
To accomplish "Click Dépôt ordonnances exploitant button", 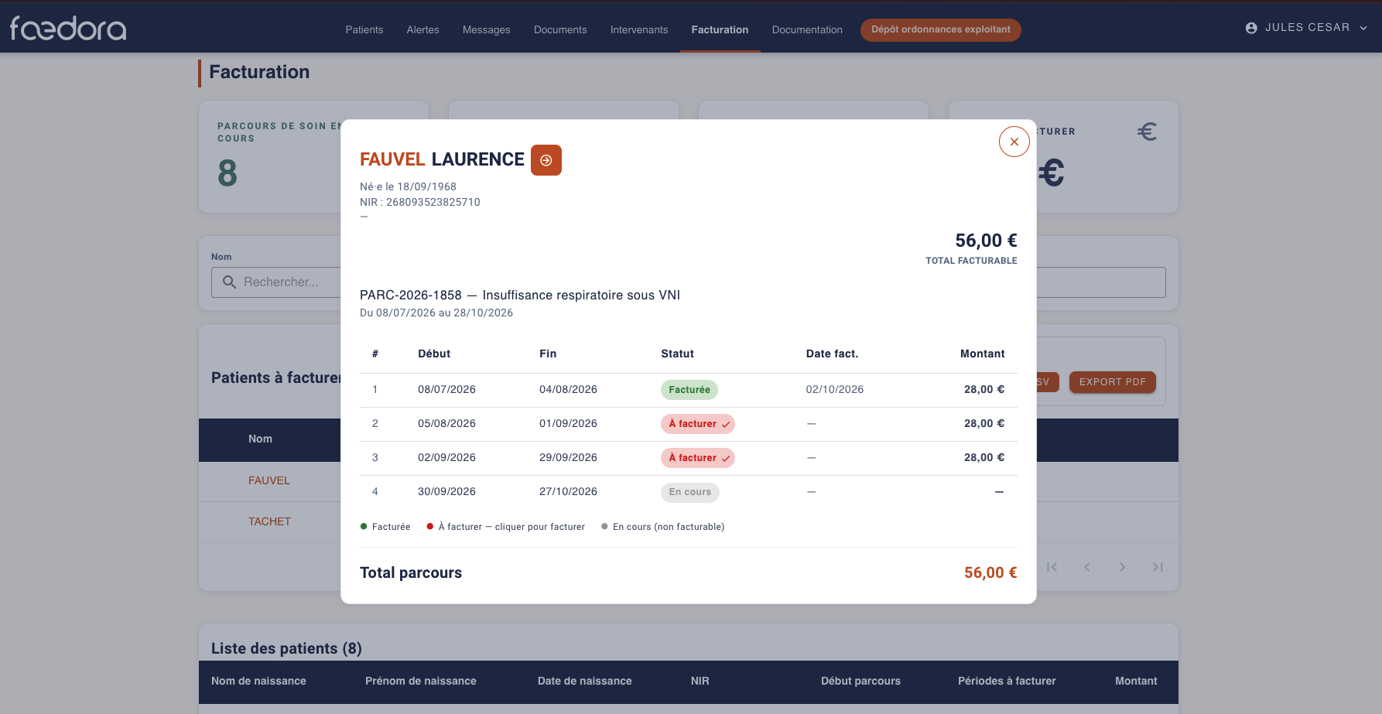I will pos(941,29).
